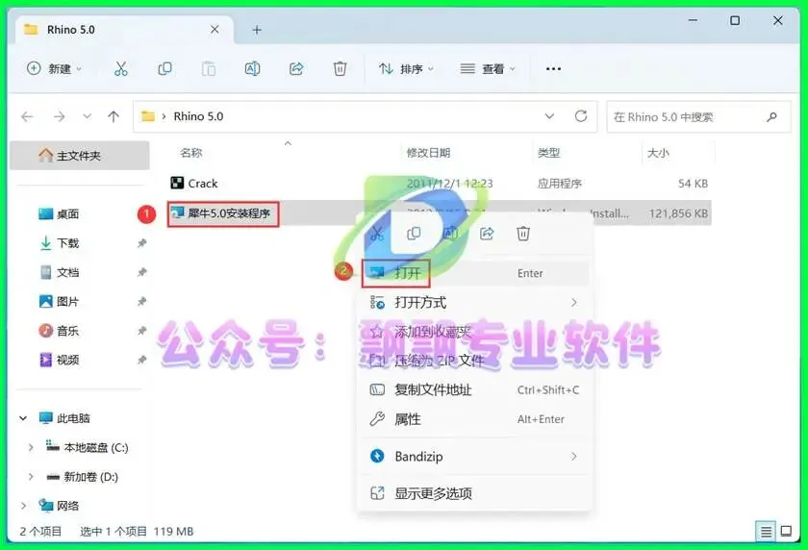Add a new tab with plus button
Screen dimensions: 808x550
257,30
